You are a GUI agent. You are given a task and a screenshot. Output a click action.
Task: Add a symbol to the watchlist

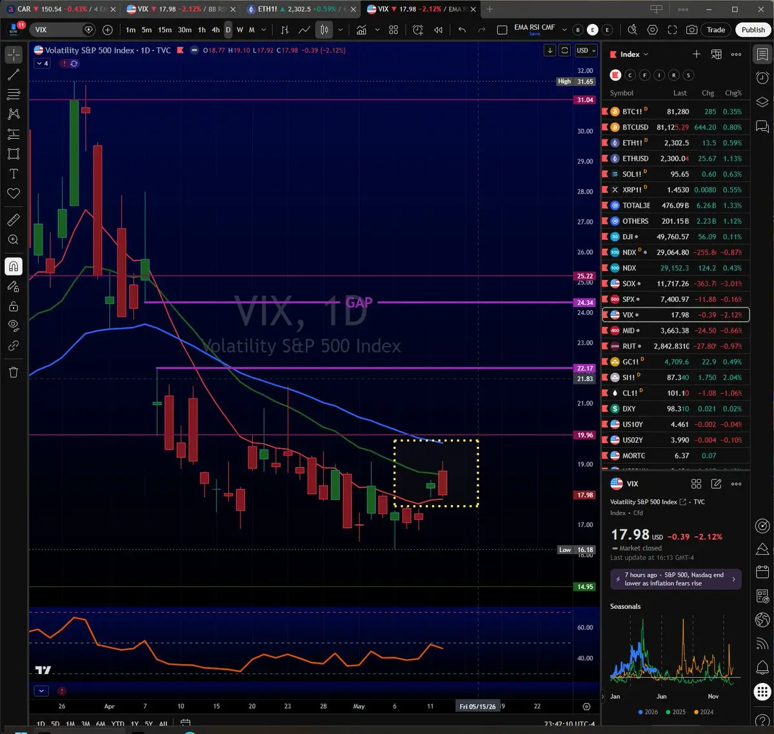pos(696,54)
